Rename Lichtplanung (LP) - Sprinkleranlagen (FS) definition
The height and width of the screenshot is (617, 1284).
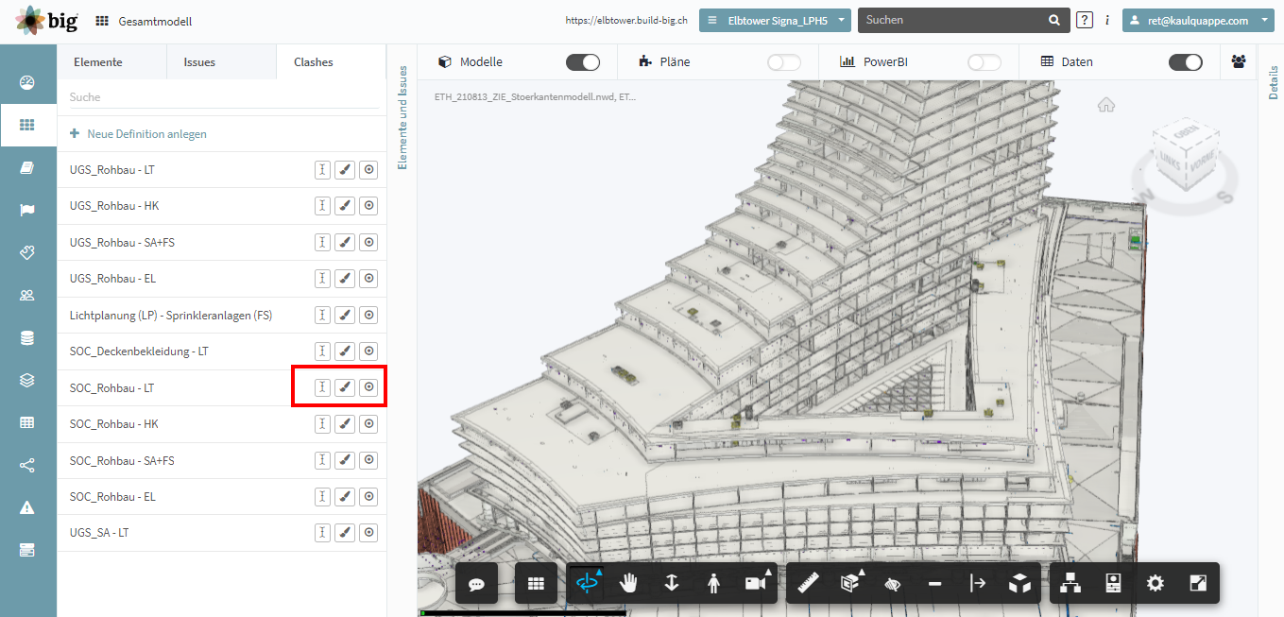pos(323,315)
